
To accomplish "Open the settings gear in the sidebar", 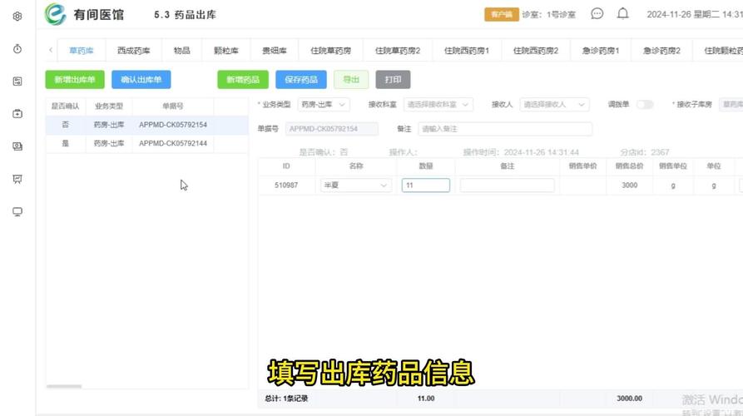I will click(x=17, y=16).
